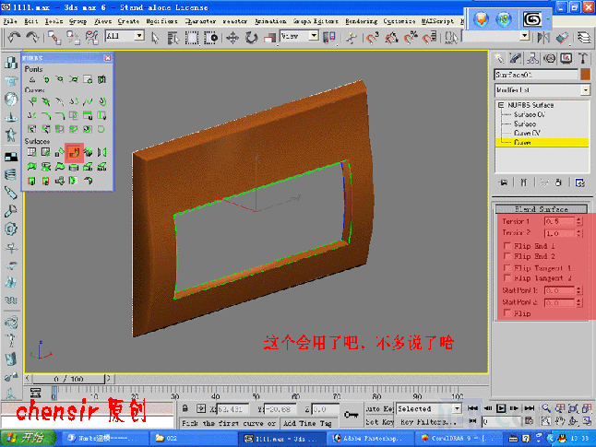Click Zoom Extents All in viewport controls
Viewport: 596px width, 447px height.
588,408
